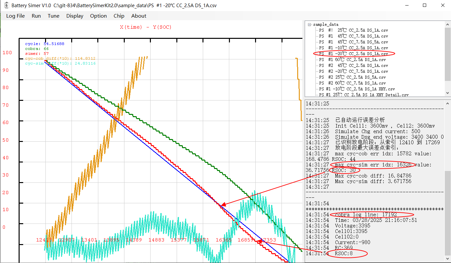This screenshot has height=263, width=451.
Task: Click x-axis label 13401
Action: pos(89,240)
